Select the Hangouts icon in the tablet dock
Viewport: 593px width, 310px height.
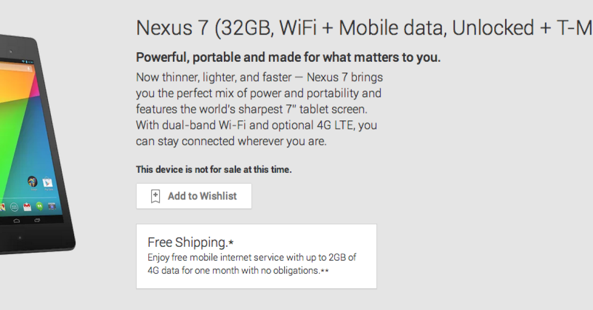(40, 206)
